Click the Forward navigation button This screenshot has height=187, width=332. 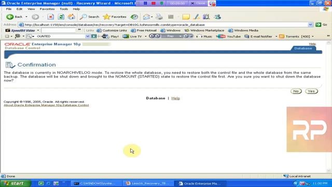point(35,17)
